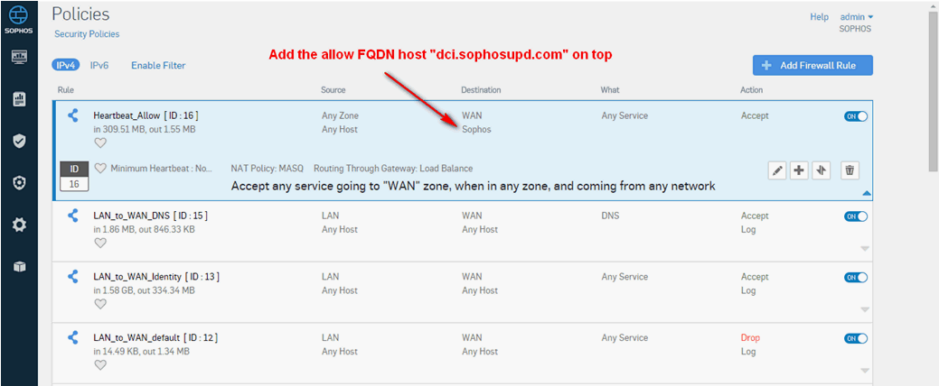The image size is (939, 386).
Task: Expand the LAN_to_WAN_Identity rule details
Action: (864, 309)
